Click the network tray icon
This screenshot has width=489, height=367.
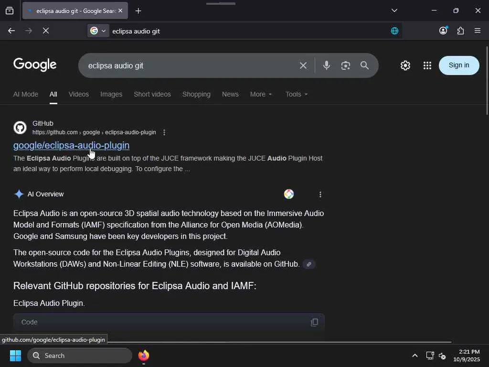(x=430, y=356)
